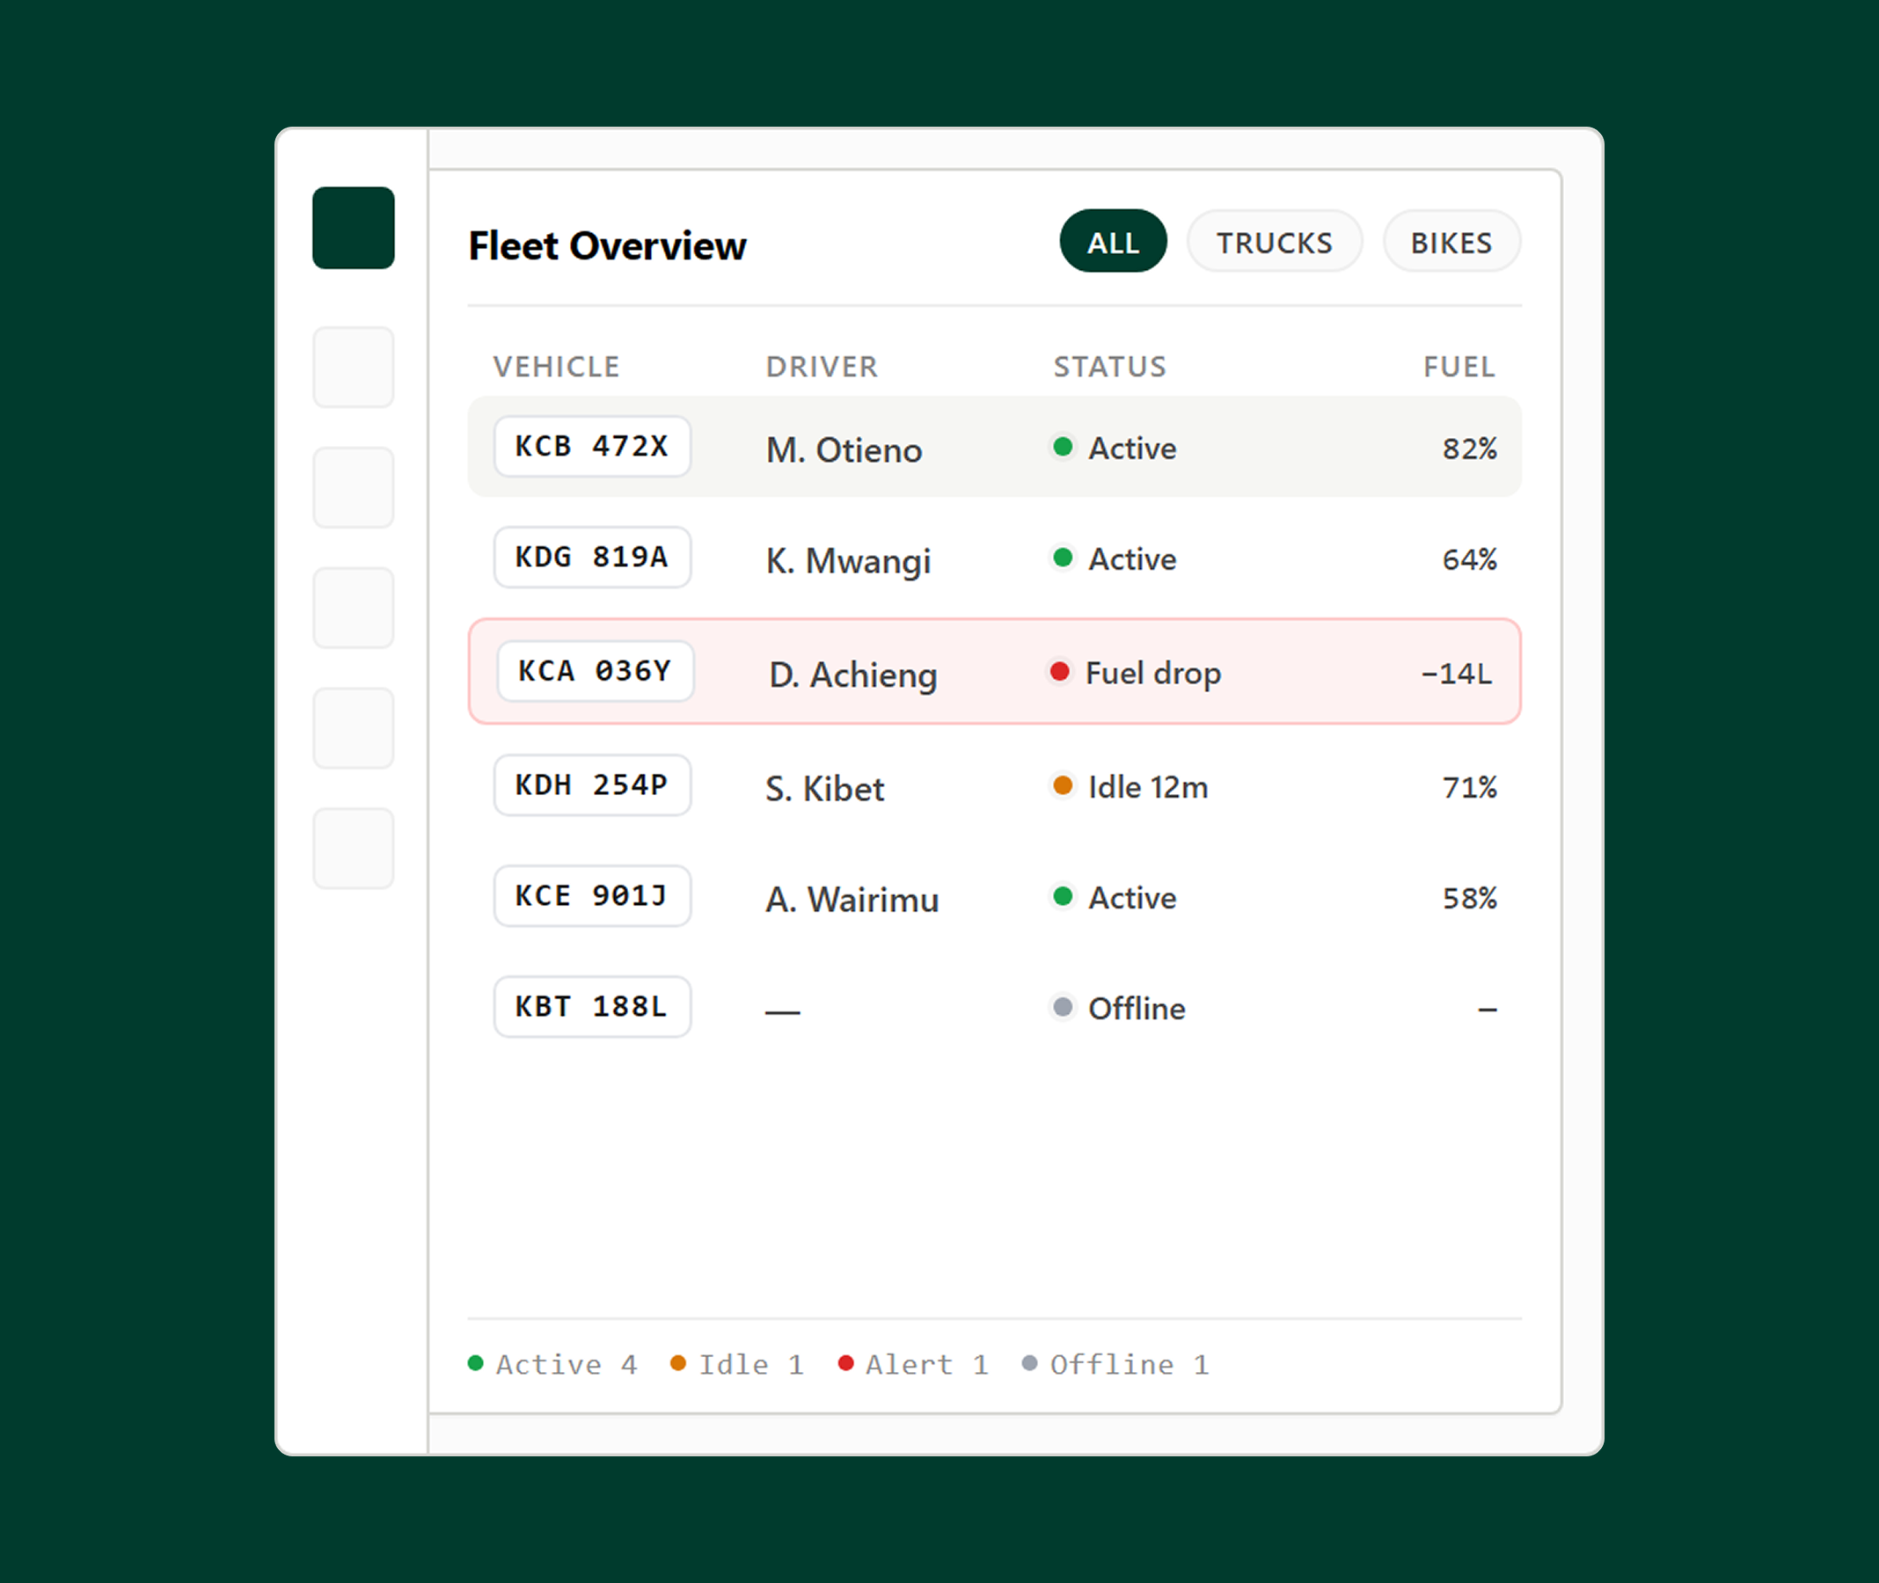Select the ALL filter pill
The image size is (1879, 1583).
1113,241
